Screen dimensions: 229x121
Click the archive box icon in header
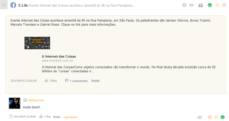pyautogui.click(x=201, y=5)
